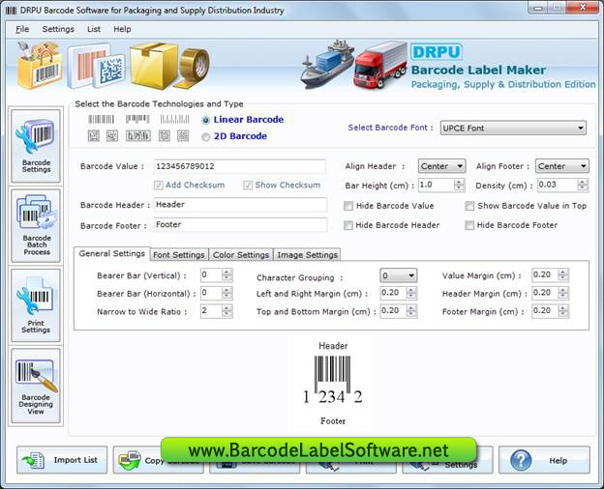Open the Align Footer dropdown
The width and height of the screenshot is (604, 489).
[x=561, y=166]
